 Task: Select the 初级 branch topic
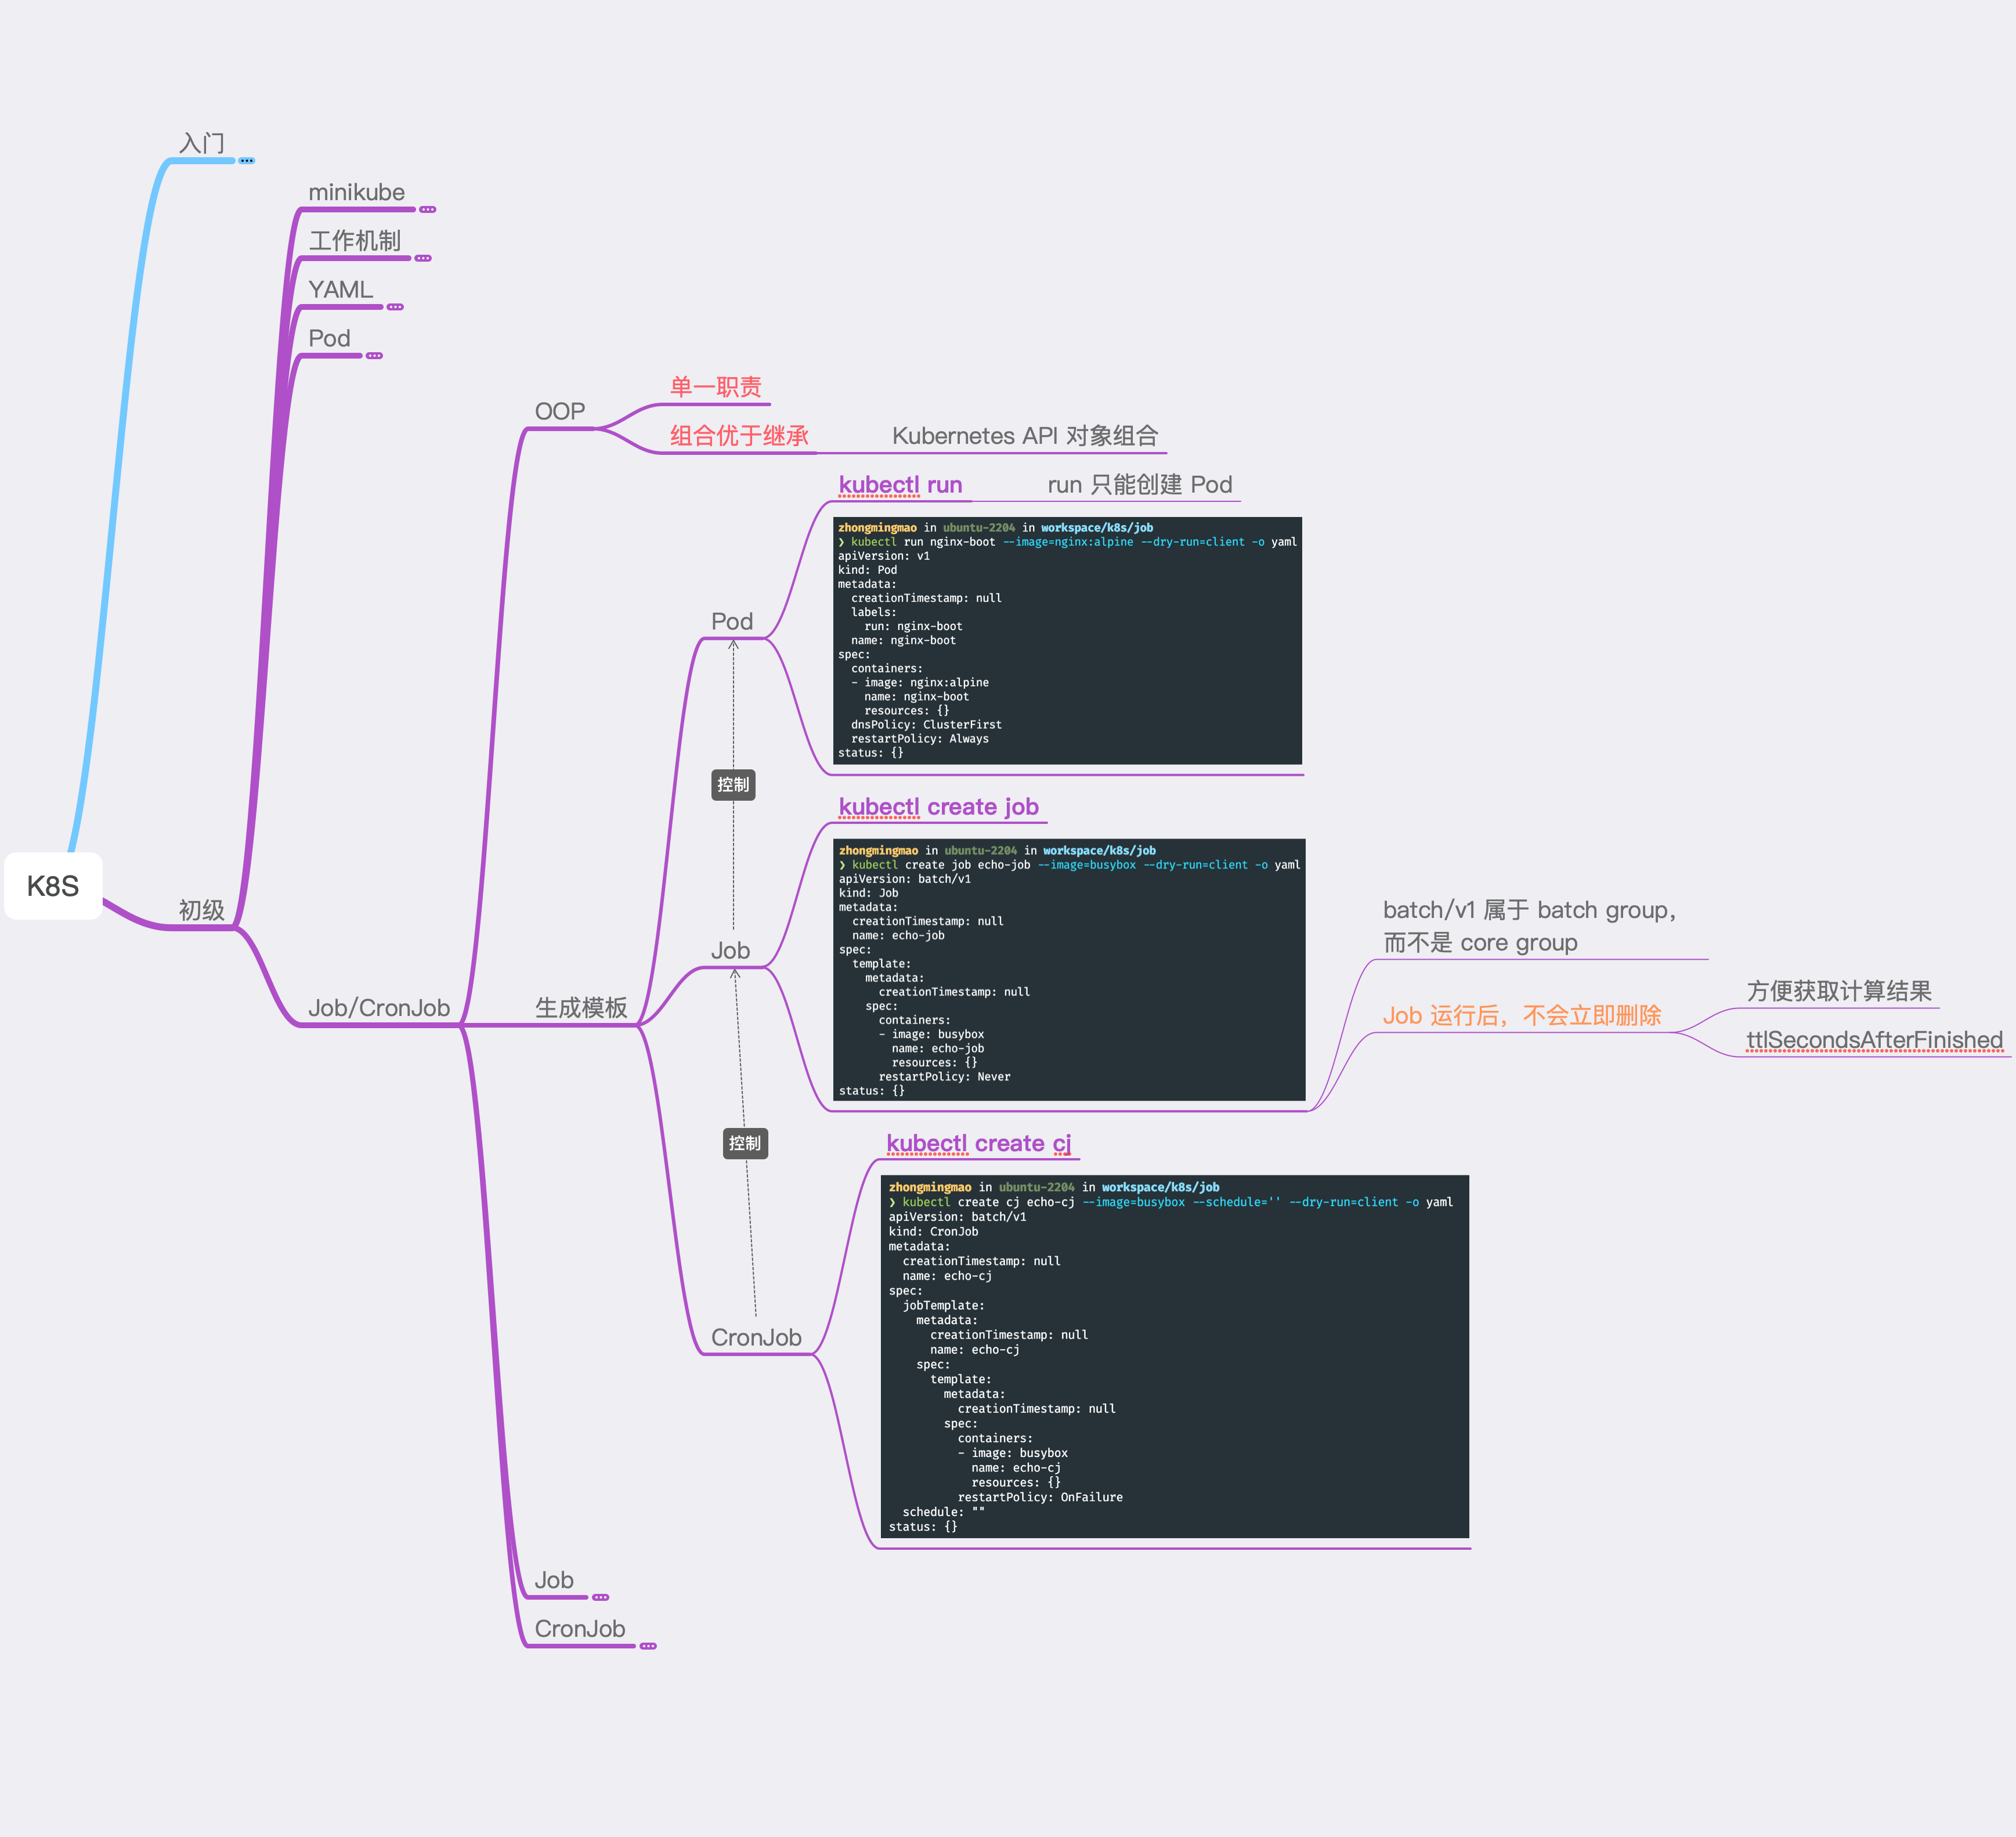201,910
